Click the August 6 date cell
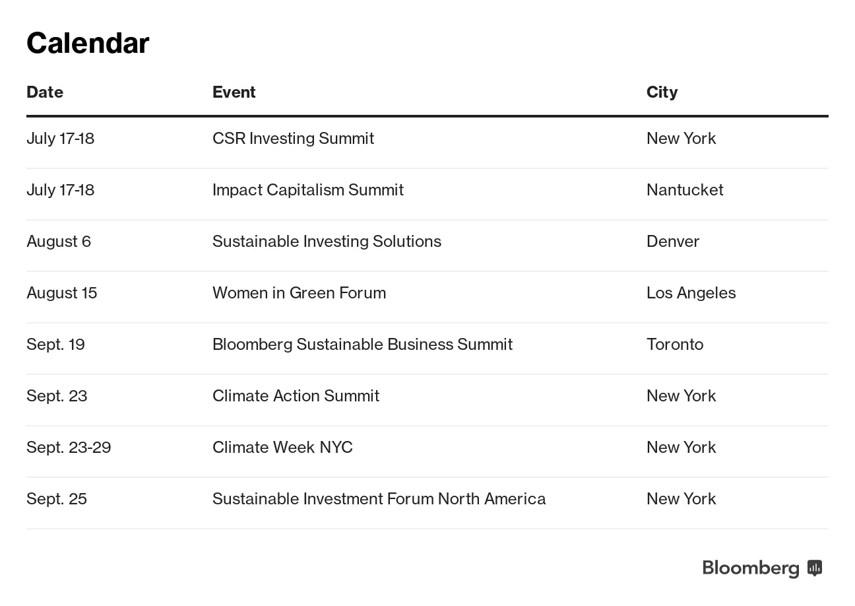Viewport: 855px width, 606px height. 59,242
